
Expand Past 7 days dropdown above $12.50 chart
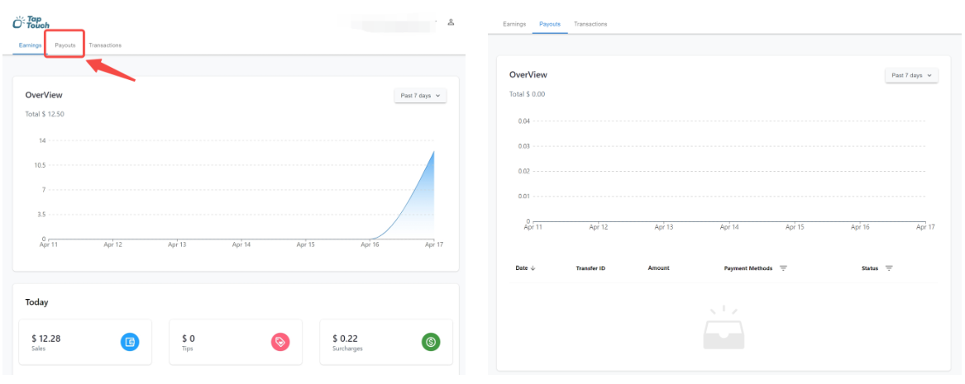[420, 96]
